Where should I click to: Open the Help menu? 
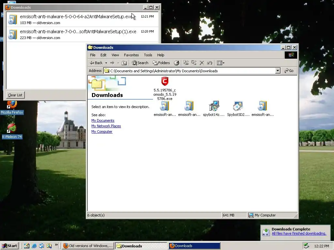pyautogui.click(x=160, y=55)
